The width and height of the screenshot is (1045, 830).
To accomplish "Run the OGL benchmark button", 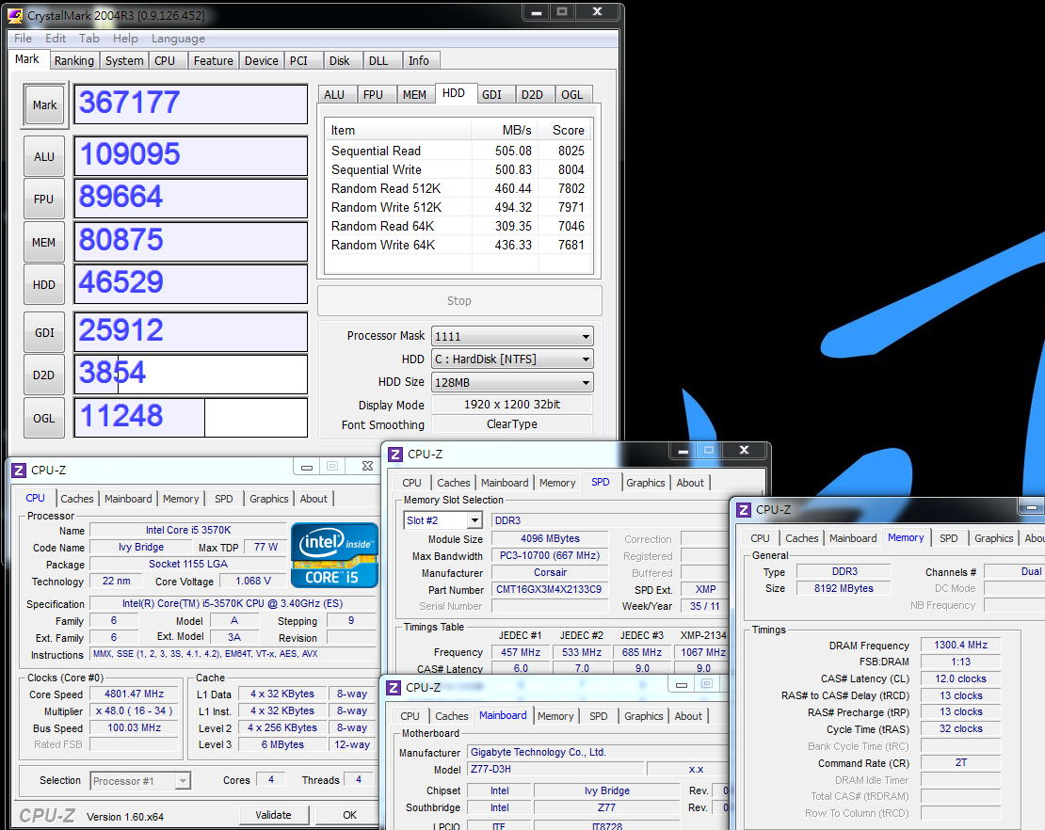I will coord(44,419).
